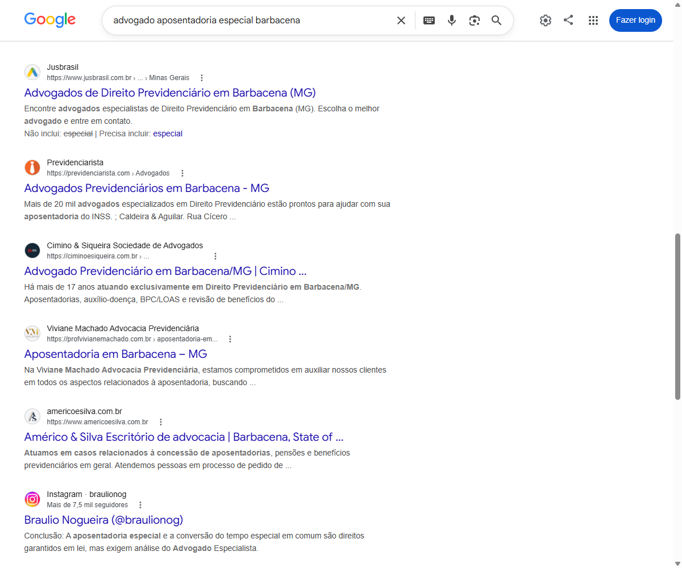
Task: Click the Jusbrasil favicon
Action: tap(32, 72)
